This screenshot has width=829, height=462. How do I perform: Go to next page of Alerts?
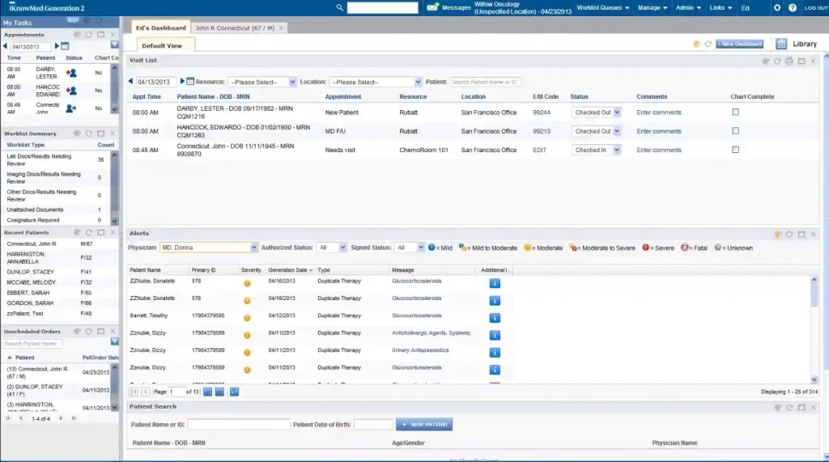(207, 392)
